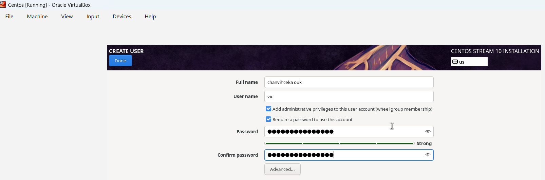Uncheck the administrative privileges checkbox
This screenshot has height=180, width=545.
[268, 109]
